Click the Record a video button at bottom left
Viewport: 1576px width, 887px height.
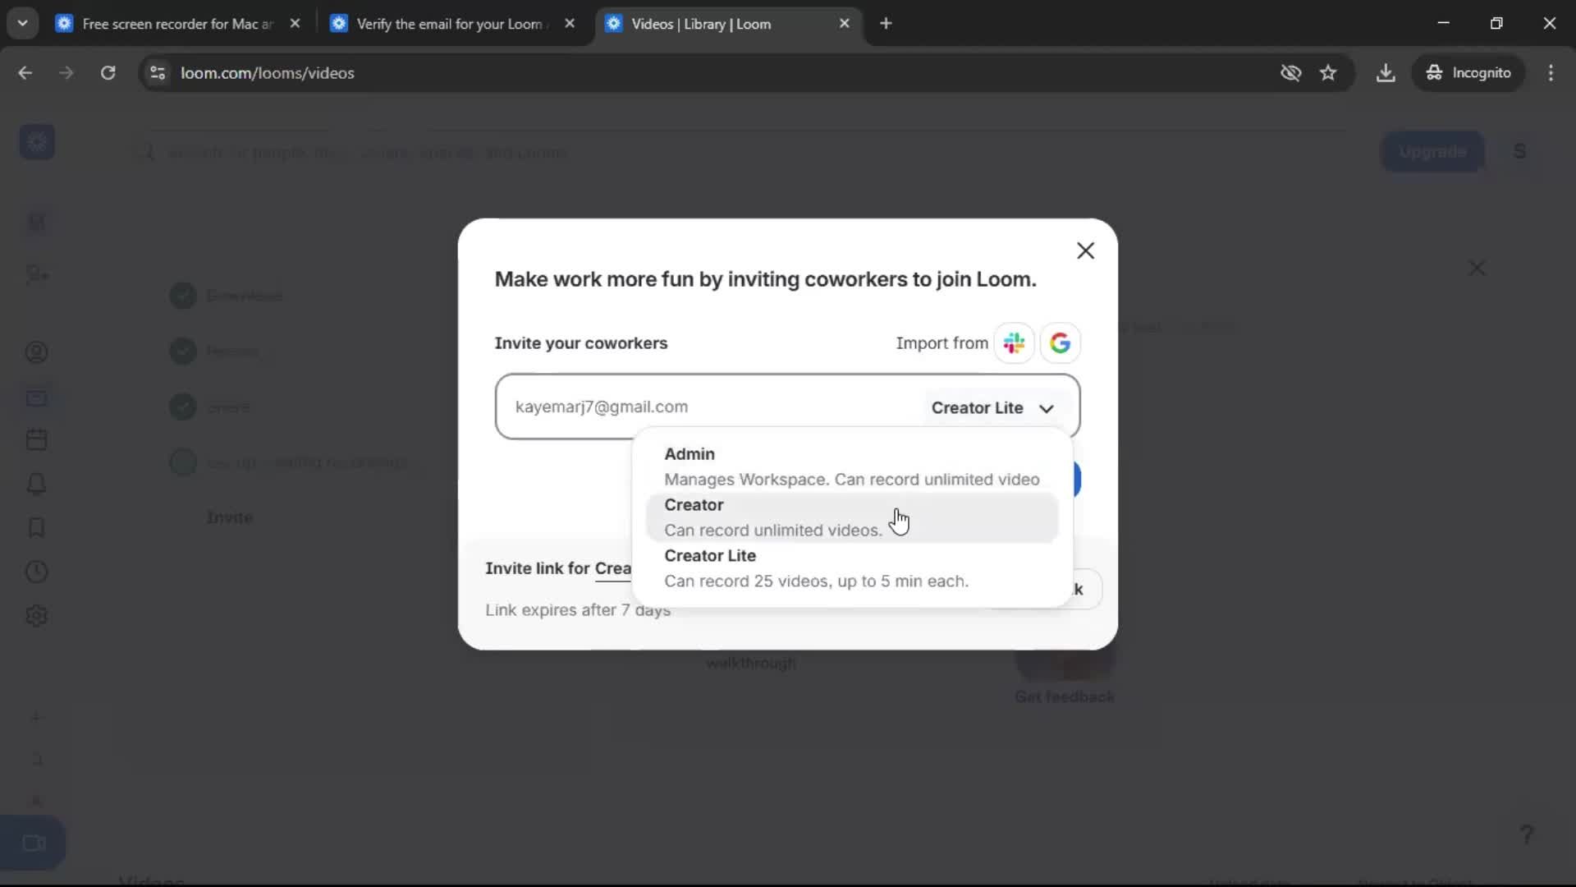click(34, 843)
